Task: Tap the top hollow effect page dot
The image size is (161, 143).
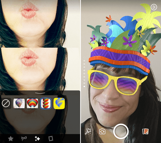Action: (x=84, y=58)
